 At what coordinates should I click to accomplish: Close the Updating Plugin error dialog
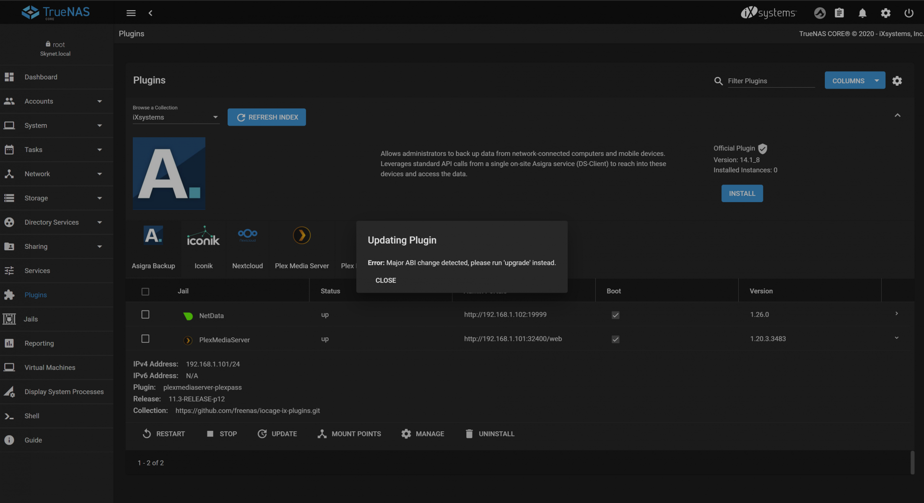(385, 280)
